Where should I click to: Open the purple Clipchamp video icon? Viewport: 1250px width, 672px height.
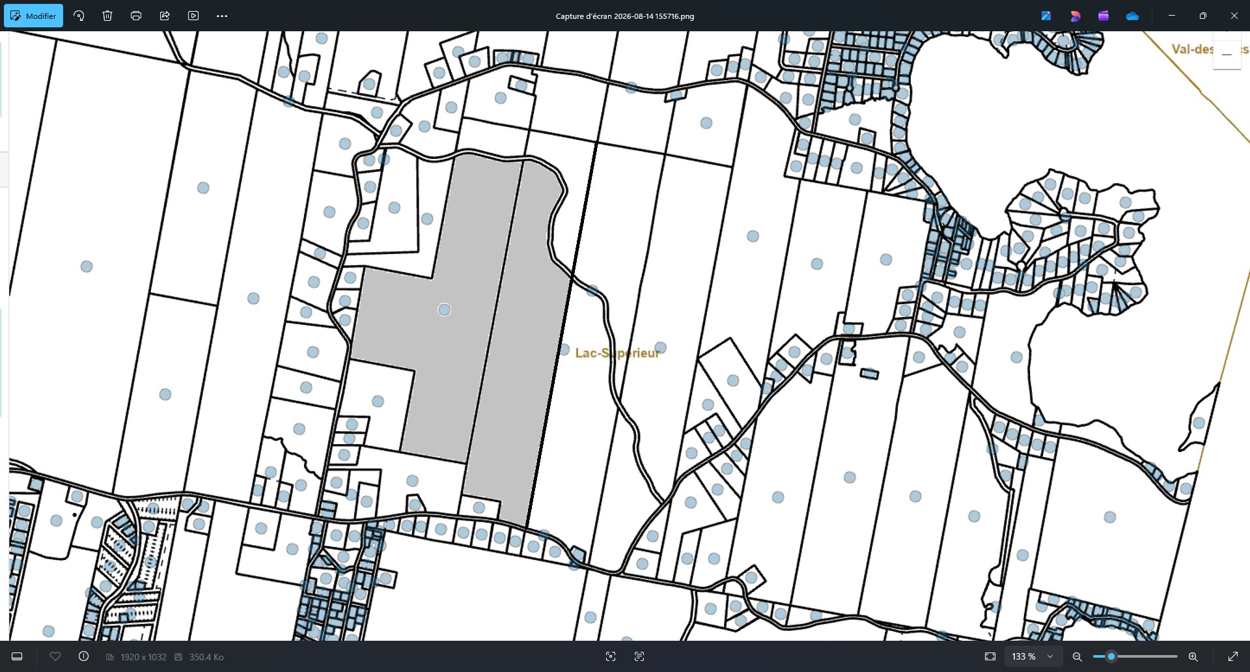pos(1104,16)
